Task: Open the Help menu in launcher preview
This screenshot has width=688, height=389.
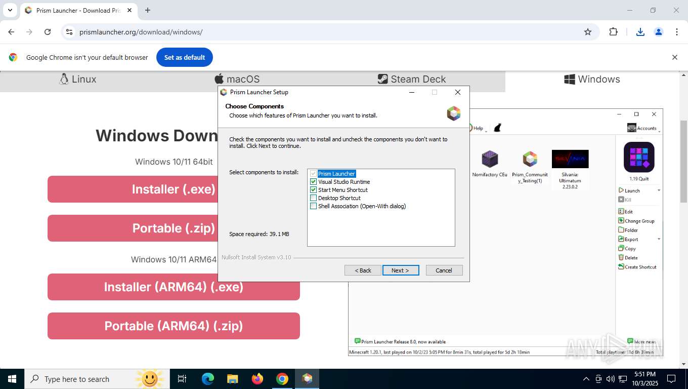Action: pyautogui.click(x=479, y=128)
